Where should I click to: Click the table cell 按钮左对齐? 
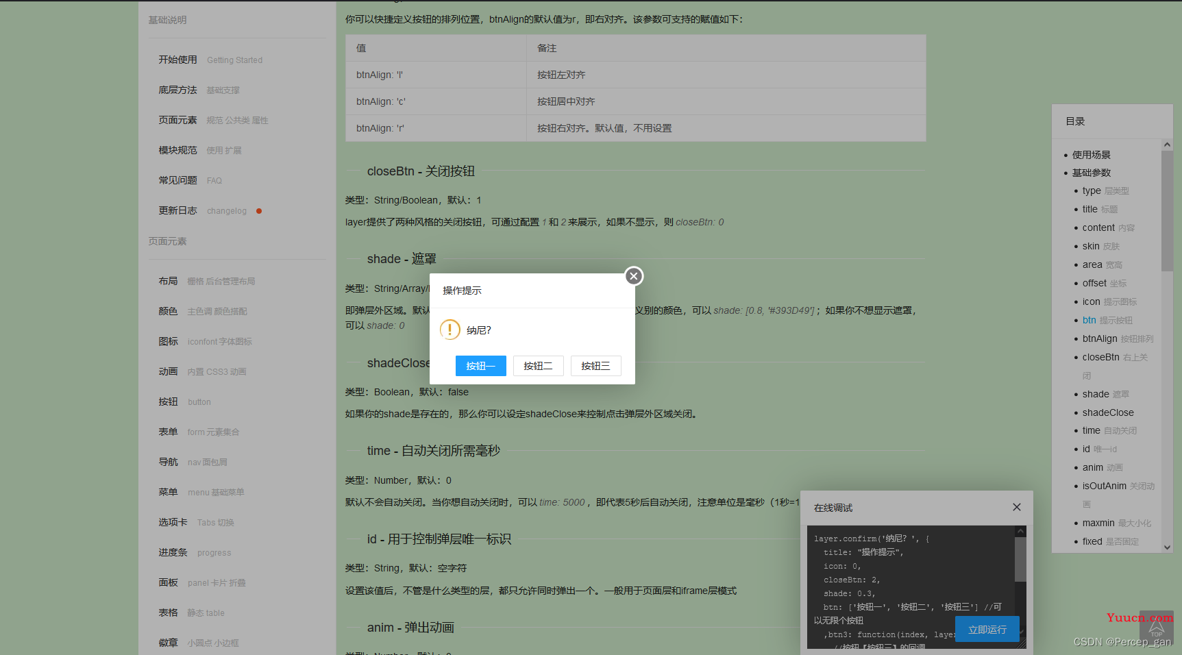tap(726, 75)
